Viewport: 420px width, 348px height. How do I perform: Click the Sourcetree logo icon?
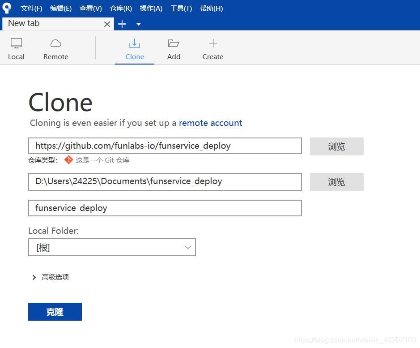[7, 8]
